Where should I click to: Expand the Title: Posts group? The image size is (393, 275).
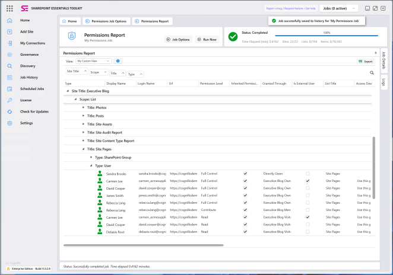click(x=83, y=116)
